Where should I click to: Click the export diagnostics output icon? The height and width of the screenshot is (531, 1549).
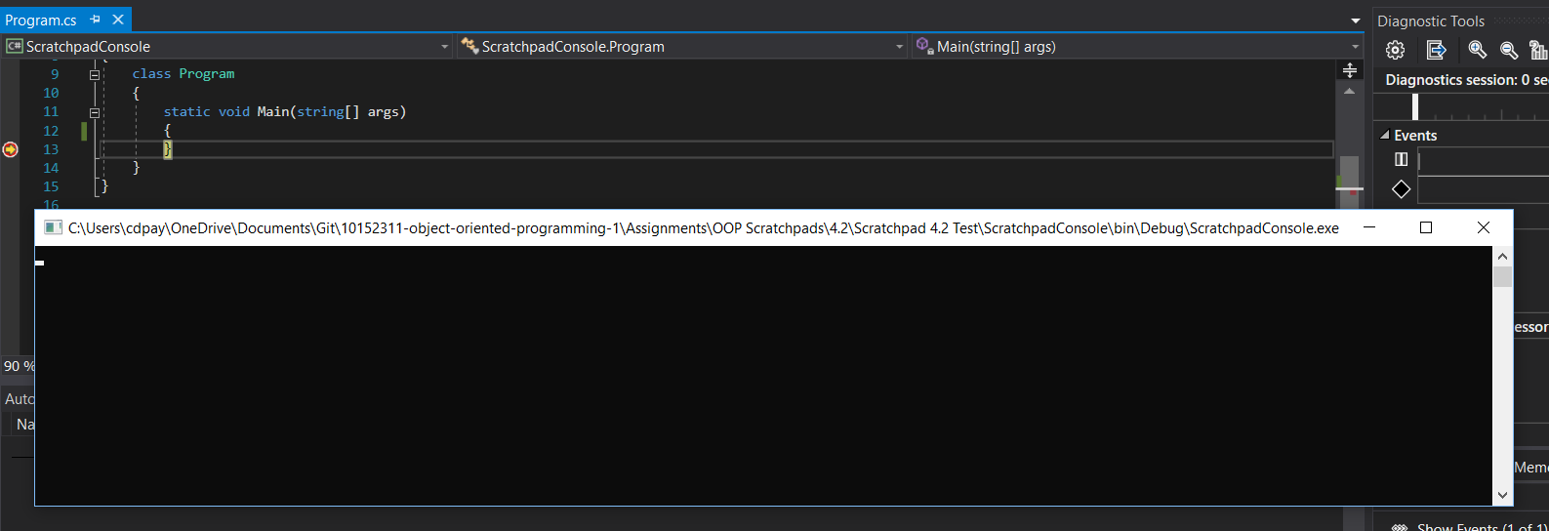(x=1436, y=50)
